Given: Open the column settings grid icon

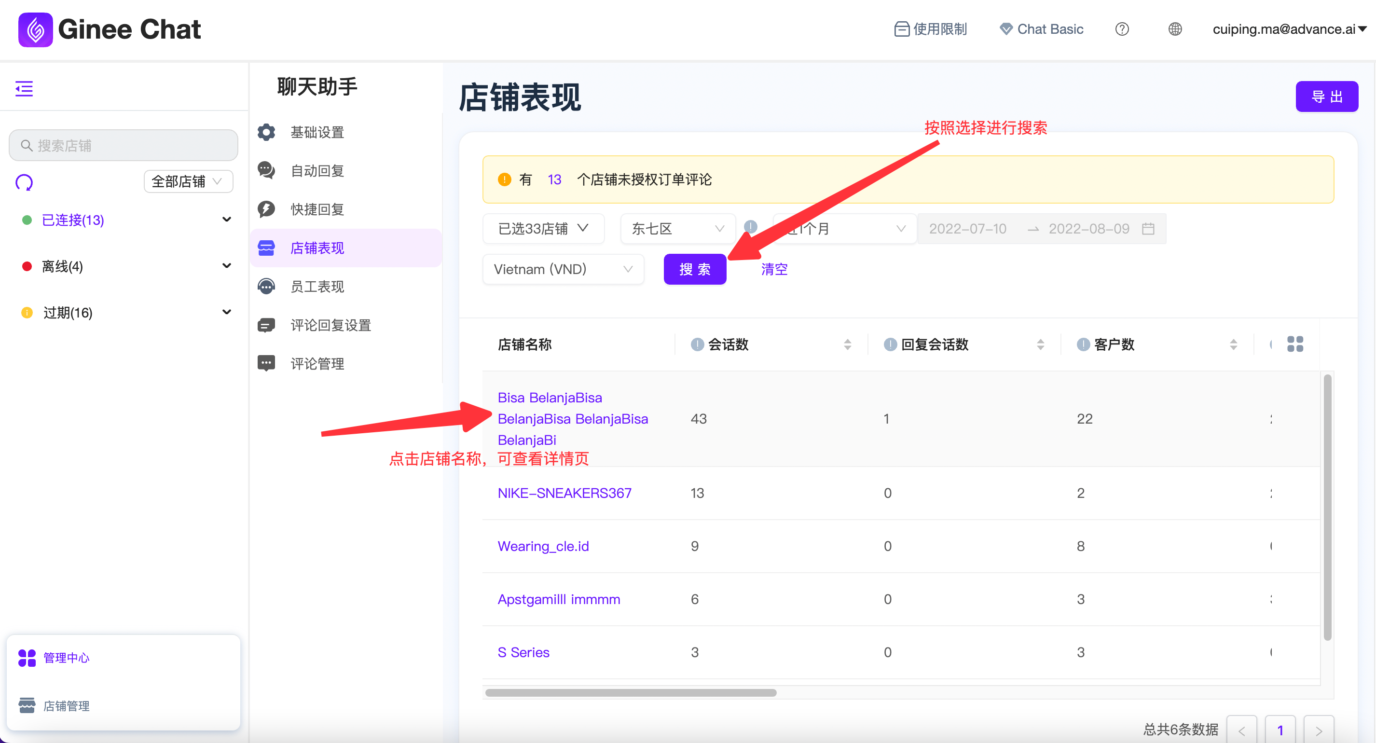Looking at the screenshot, I should pos(1295,344).
